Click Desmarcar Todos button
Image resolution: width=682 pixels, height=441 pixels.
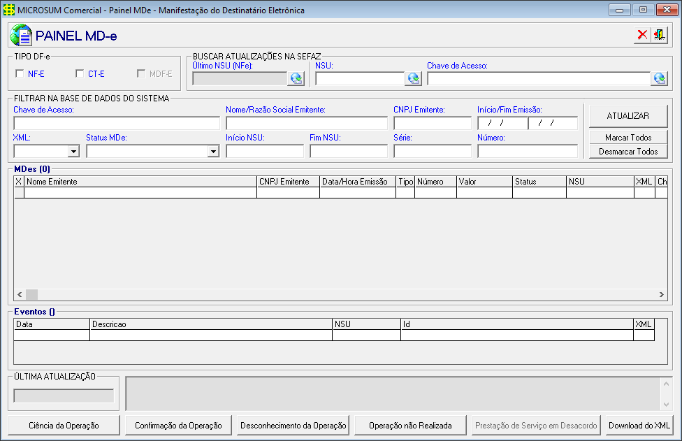[x=628, y=152]
